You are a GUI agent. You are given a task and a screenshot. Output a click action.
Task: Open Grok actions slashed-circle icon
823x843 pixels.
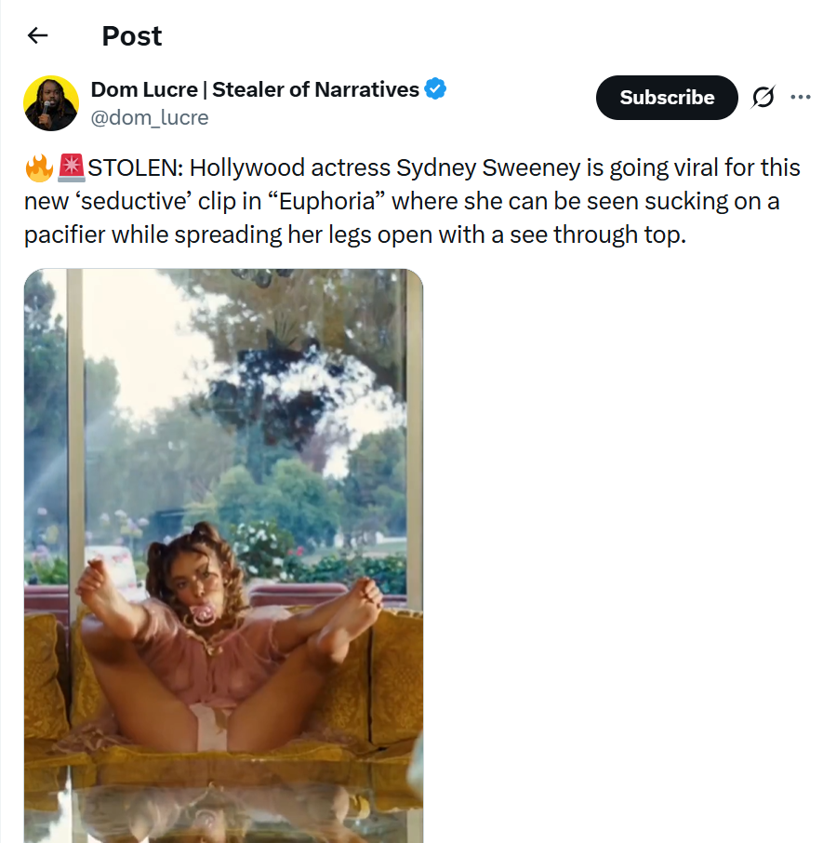click(x=763, y=97)
